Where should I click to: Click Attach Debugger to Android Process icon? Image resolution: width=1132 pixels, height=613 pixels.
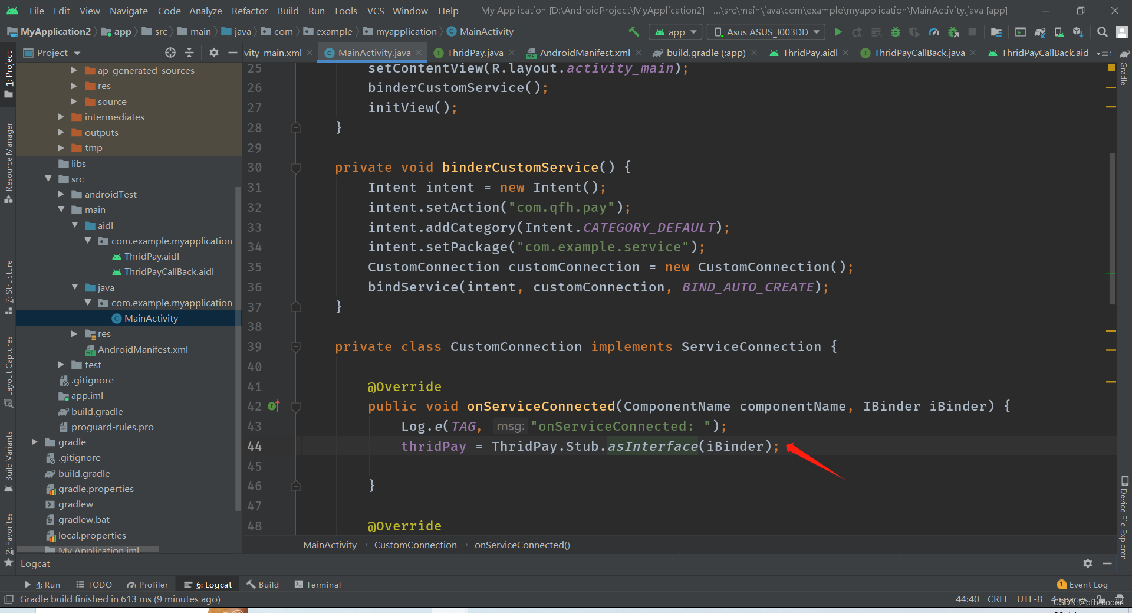[953, 32]
